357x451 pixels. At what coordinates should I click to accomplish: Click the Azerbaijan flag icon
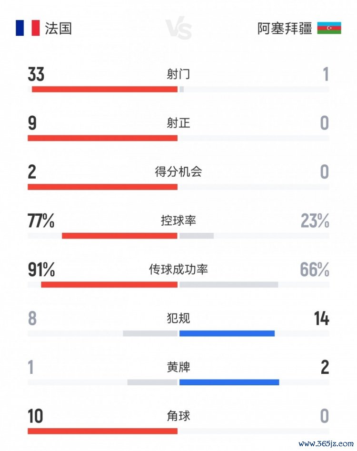pos(328,28)
